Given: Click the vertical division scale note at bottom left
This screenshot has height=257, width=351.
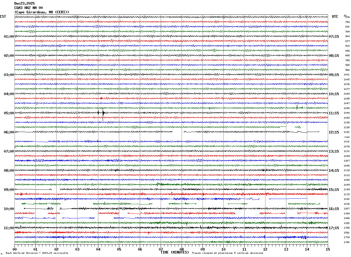Looking at the screenshot, I should point(37,253).
